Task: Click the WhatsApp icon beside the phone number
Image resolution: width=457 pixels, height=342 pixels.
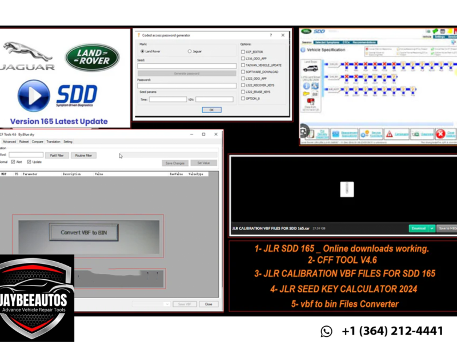Action: (326, 331)
